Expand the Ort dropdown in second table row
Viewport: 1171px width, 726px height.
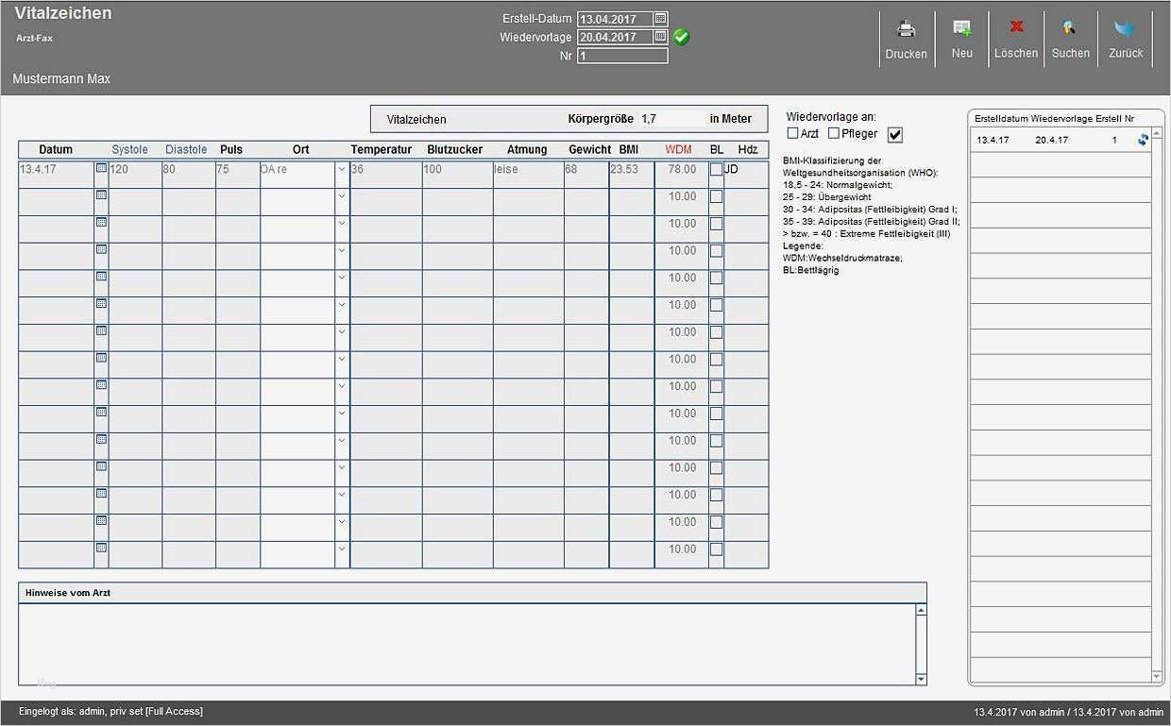click(x=342, y=196)
